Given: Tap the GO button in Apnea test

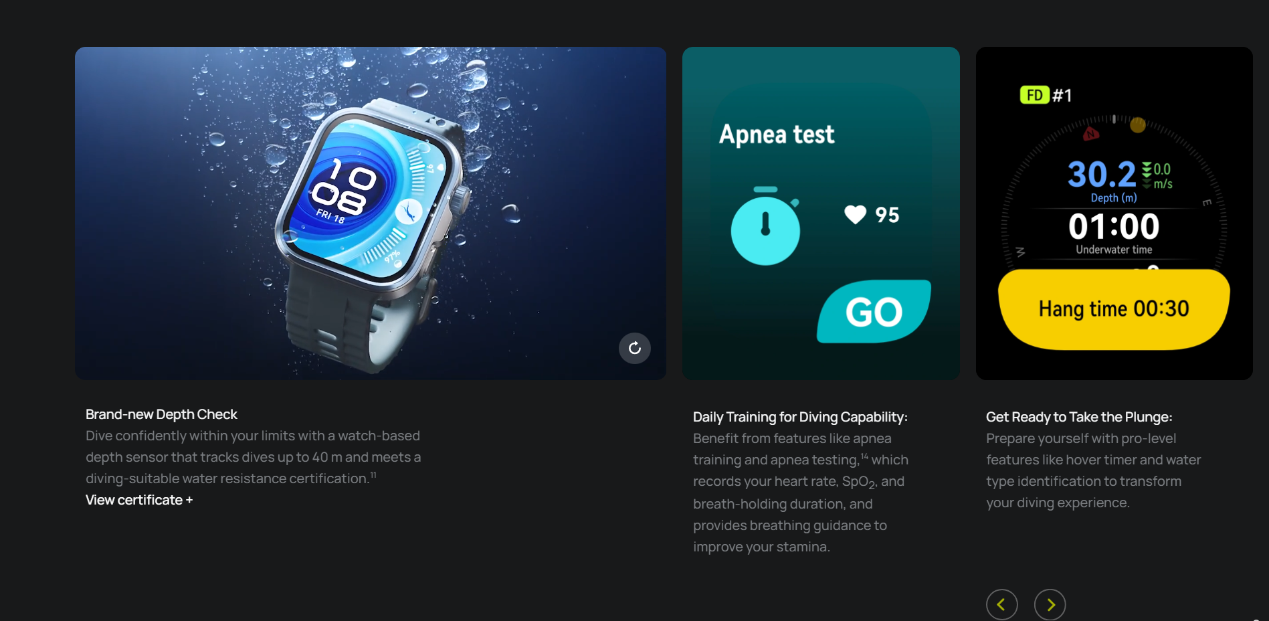Looking at the screenshot, I should point(874,312).
